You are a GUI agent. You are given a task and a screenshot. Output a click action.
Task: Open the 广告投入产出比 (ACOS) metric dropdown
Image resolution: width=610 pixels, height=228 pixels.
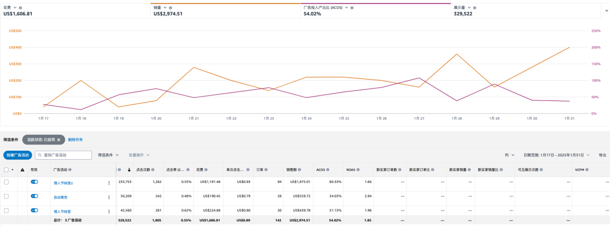click(x=346, y=8)
